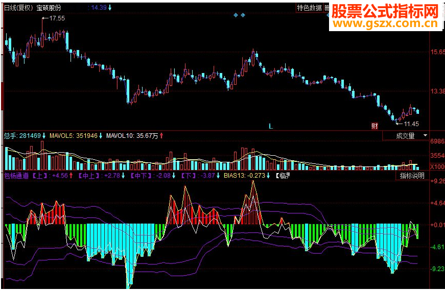445x291 pixels.
Task: Click the -4.61 indicator axis label
Action: (x=438, y=247)
